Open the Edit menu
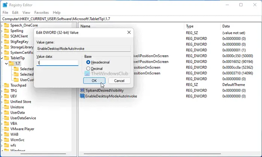The height and width of the screenshot is (157, 262). (15, 12)
